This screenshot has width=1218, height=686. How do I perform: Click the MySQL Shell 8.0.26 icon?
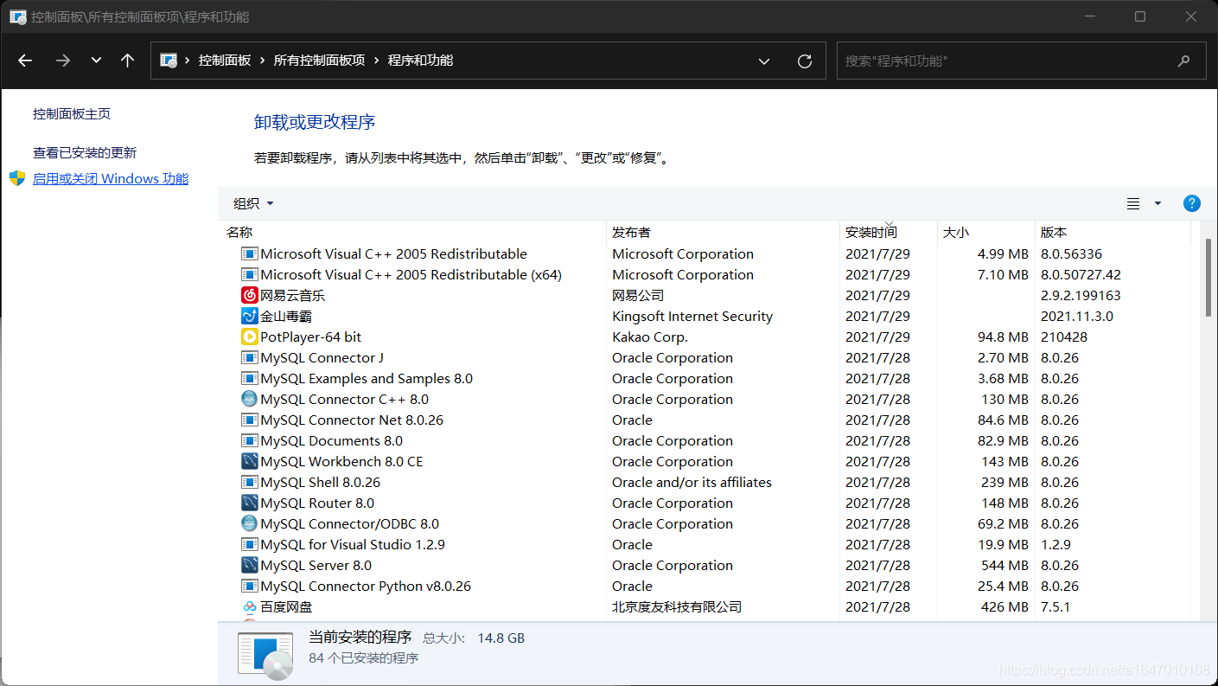pyautogui.click(x=249, y=483)
